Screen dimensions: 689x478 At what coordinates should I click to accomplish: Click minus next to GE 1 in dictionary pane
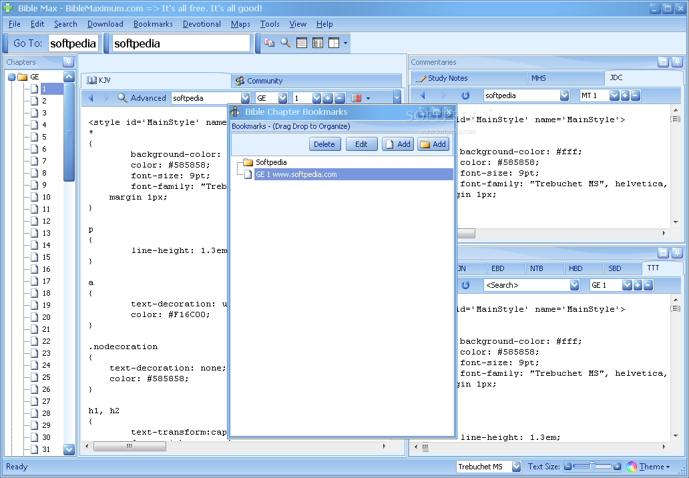pyautogui.click(x=648, y=285)
